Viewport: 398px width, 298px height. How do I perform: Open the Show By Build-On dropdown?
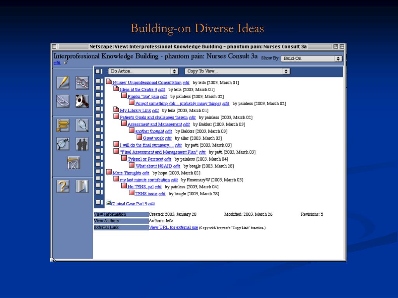tap(312, 59)
